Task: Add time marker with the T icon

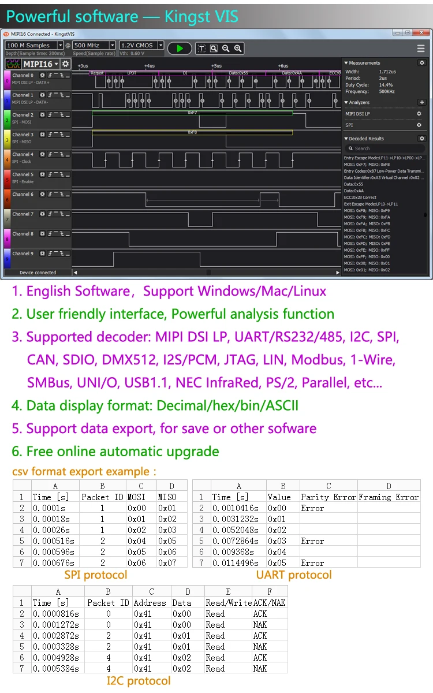Action: click(201, 49)
